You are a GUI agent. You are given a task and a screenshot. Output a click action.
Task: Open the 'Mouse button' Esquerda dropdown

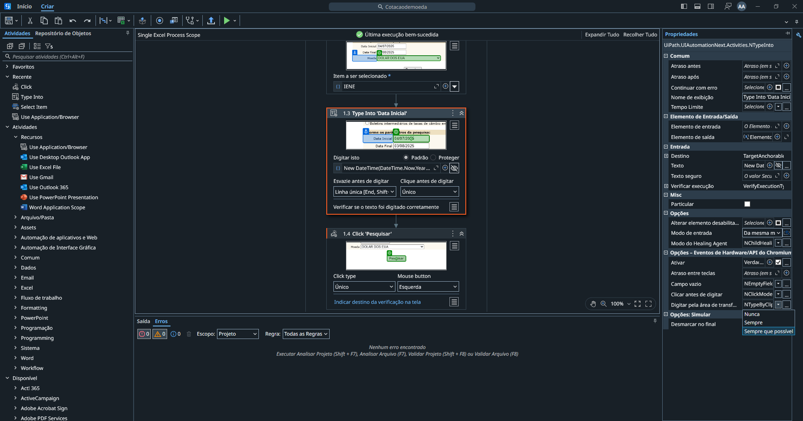click(428, 287)
